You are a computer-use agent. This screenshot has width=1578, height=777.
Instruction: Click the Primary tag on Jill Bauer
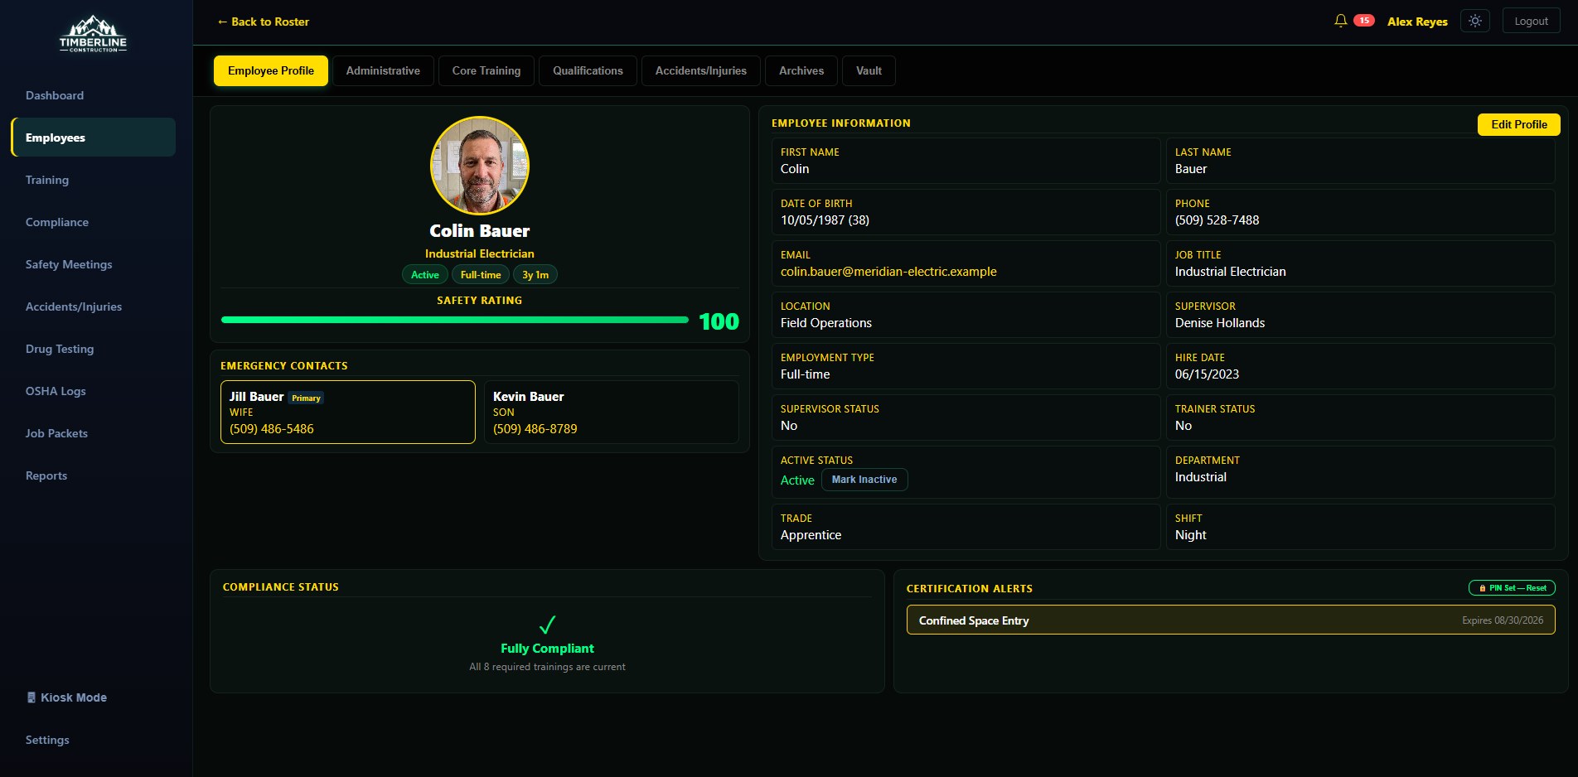pos(306,398)
